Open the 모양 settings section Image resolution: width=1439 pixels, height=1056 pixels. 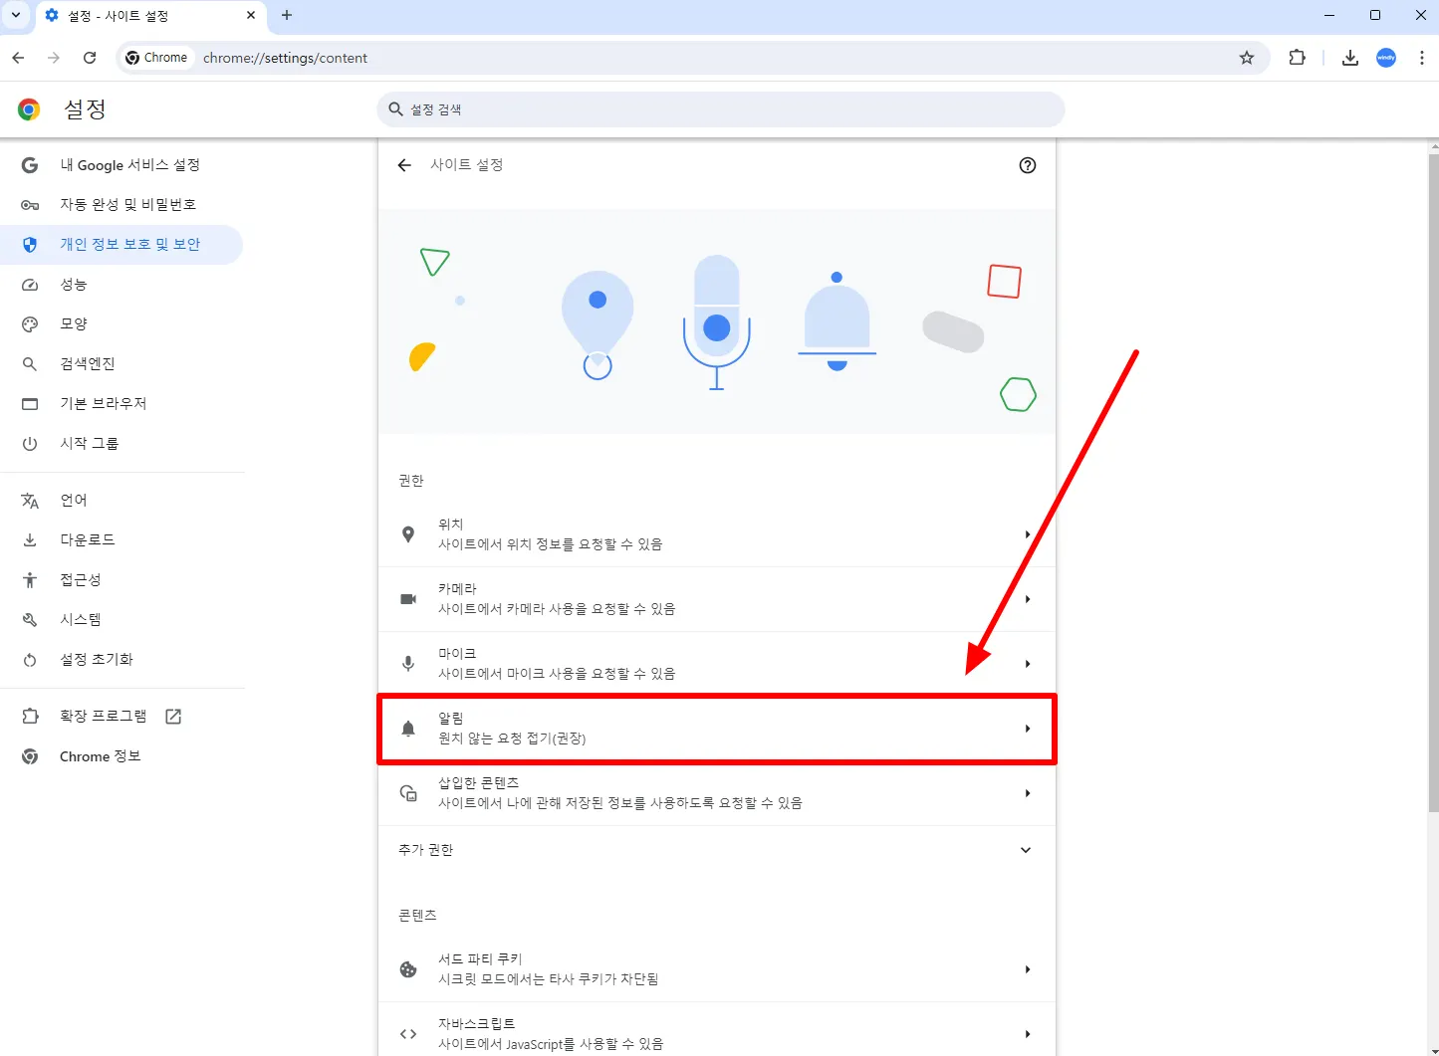point(121,324)
